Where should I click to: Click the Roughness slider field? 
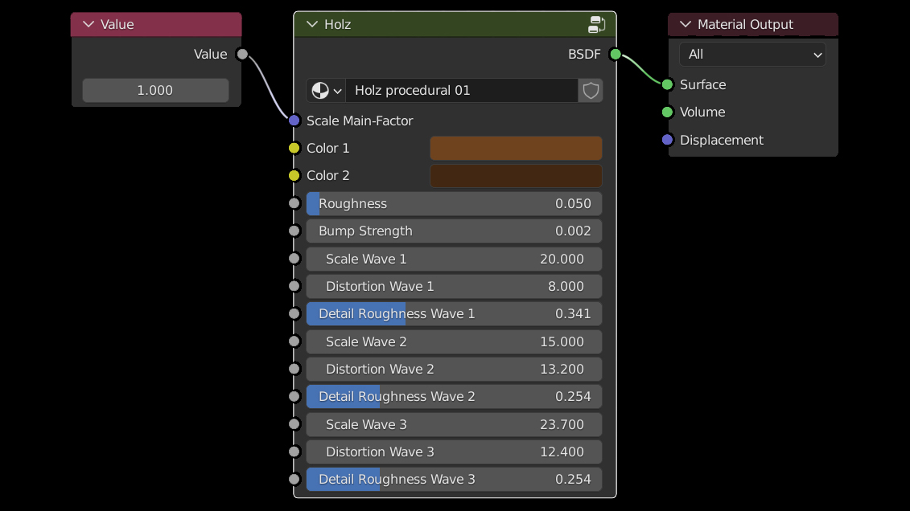point(454,203)
